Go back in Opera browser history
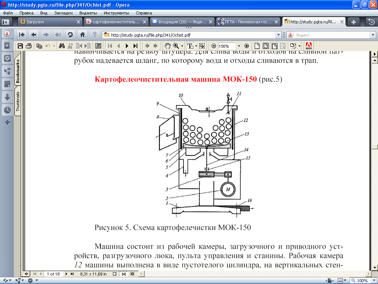The image size is (378, 284). [x=34, y=35]
